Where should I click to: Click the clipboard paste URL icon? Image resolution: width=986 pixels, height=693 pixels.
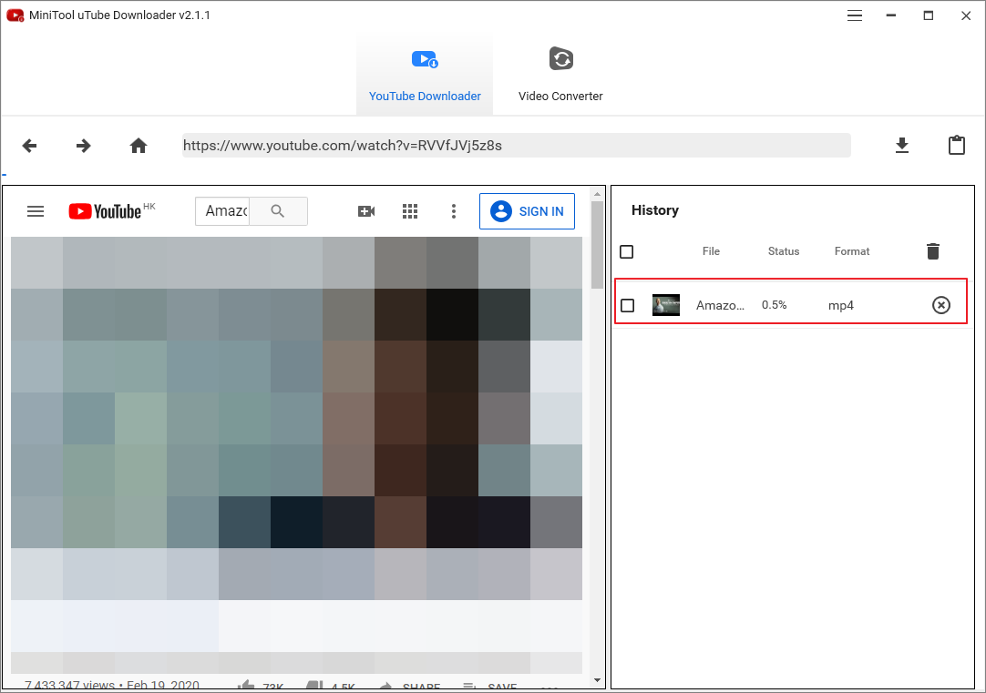pyautogui.click(x=957, y=145)
